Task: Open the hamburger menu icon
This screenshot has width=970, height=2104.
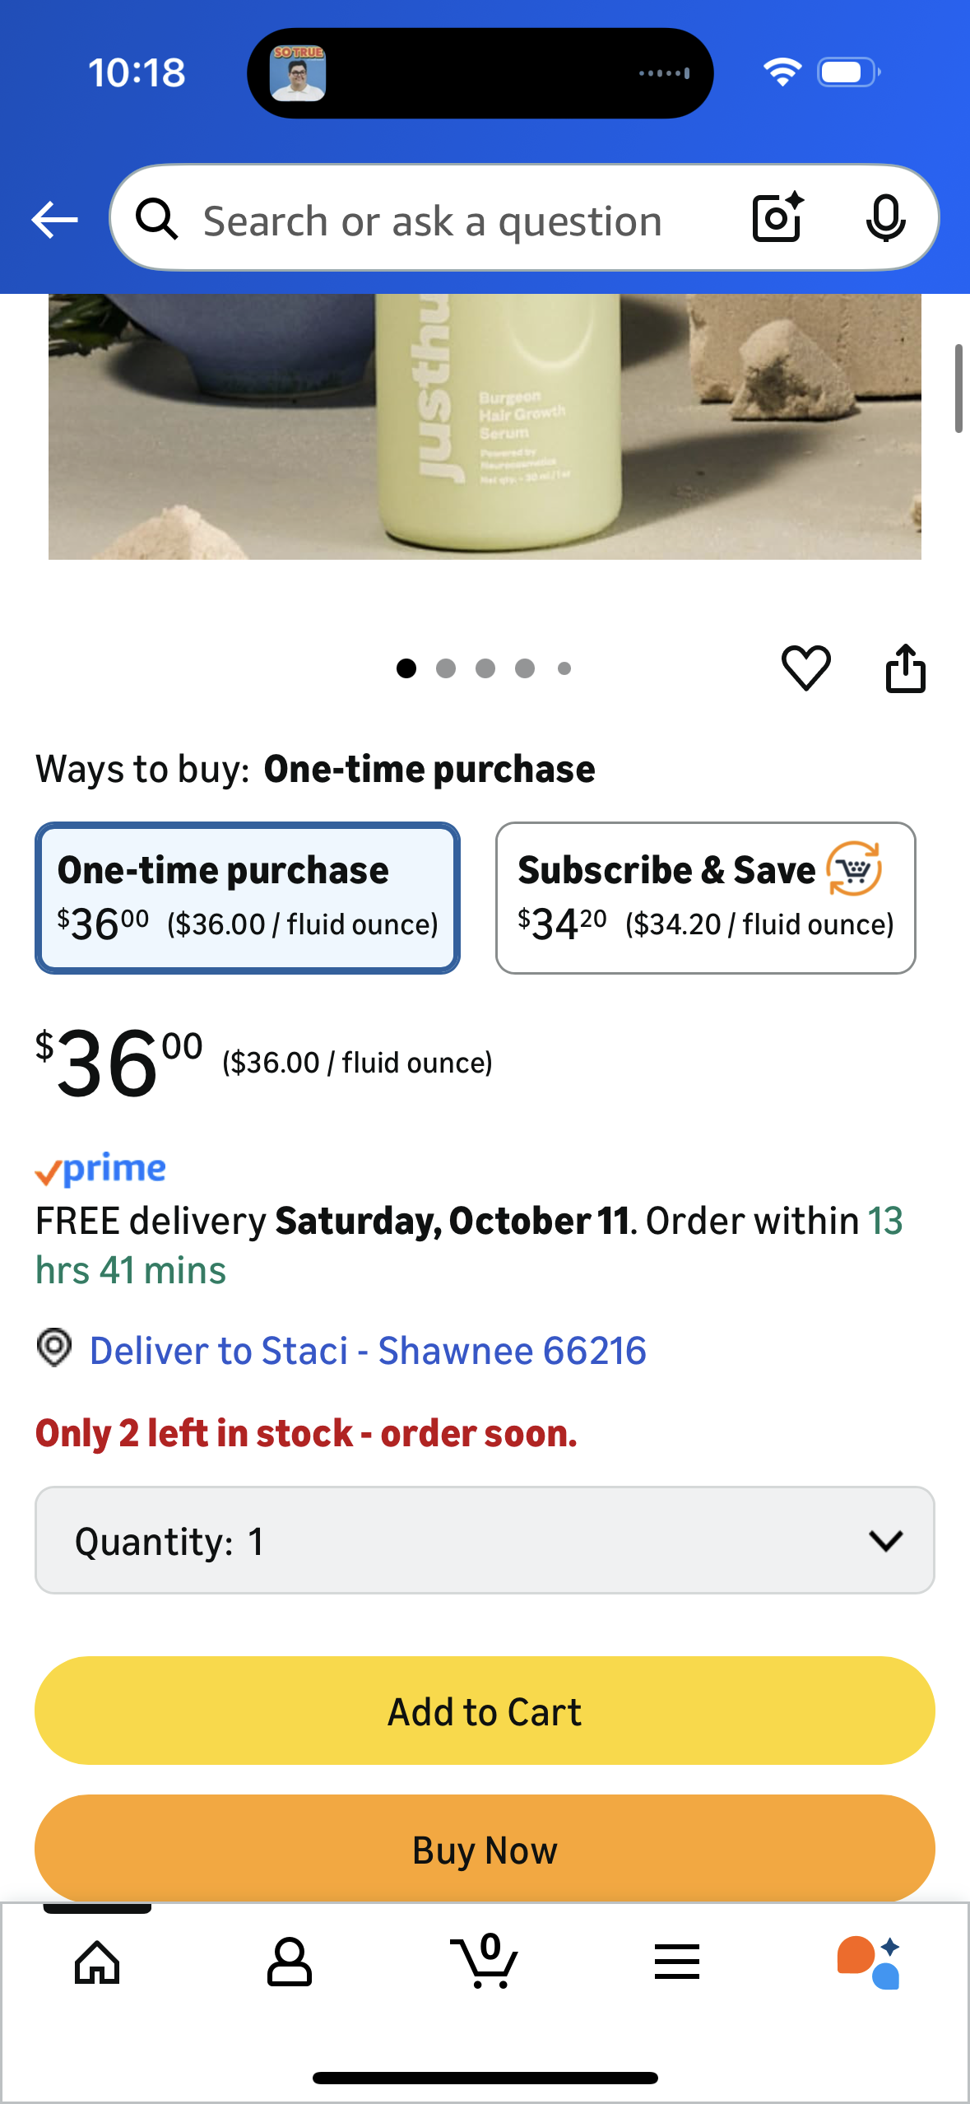Action: click(676, 1962)
